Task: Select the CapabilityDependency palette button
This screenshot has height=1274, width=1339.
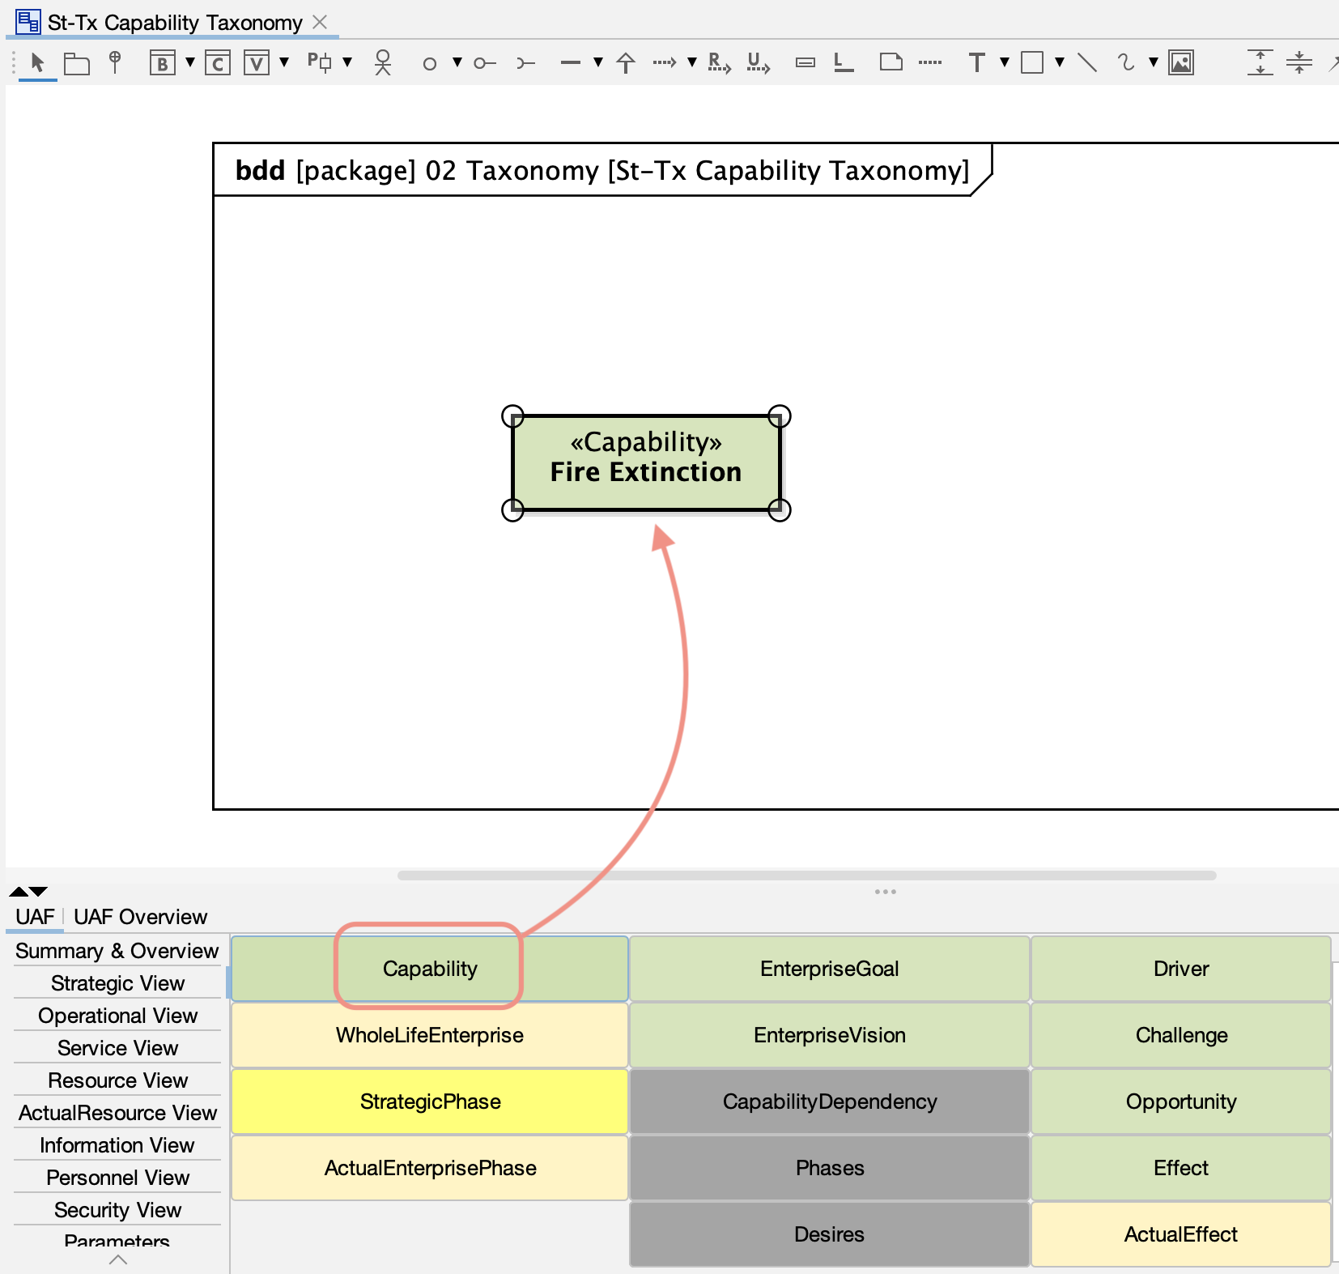Action: coord(829,1101)
